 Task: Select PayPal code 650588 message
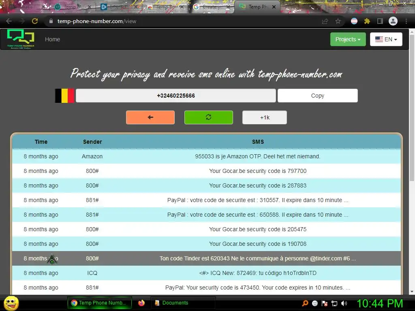tap(206, 215)
